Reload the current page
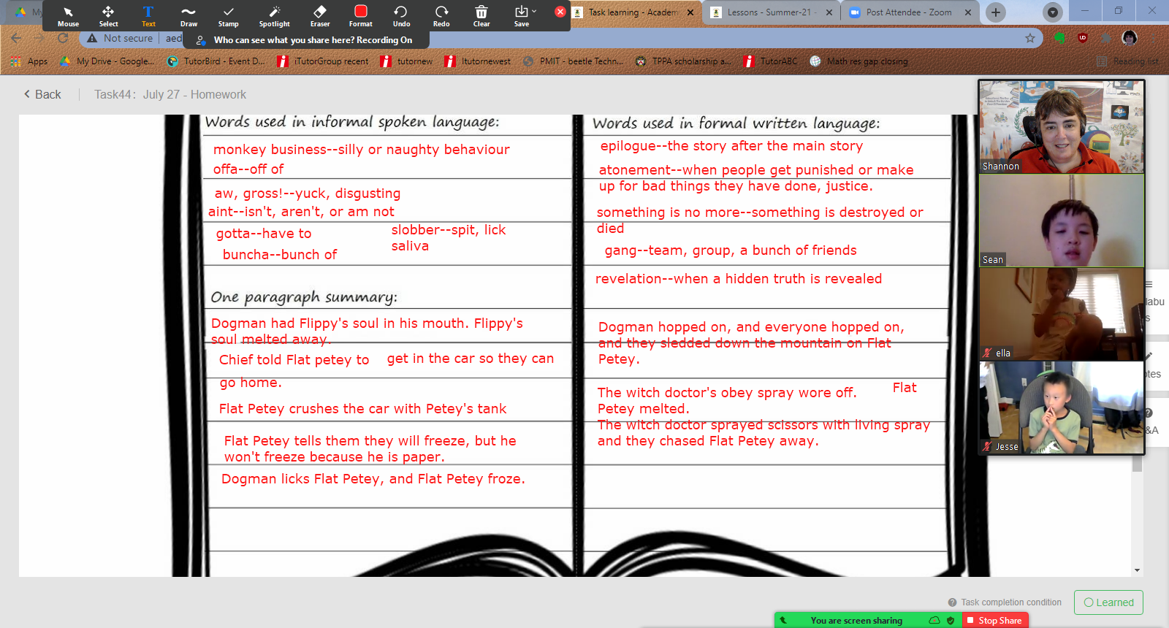This screenshot has height=628, width=1169. coord(63,38)
